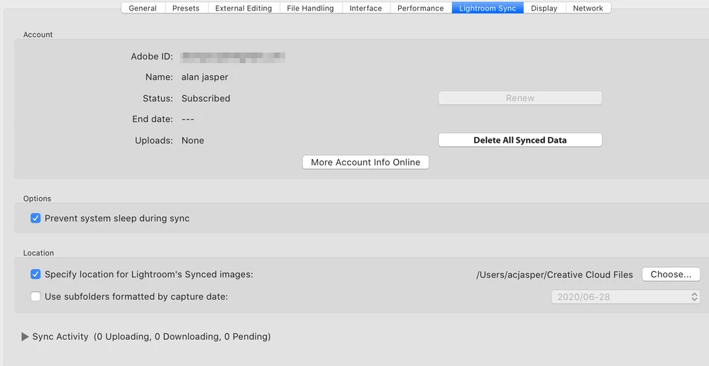Open the Presets tab
The image size is (709, 366).
[186, 8]
